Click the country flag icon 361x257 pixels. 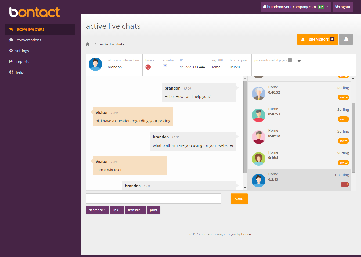(x=165, y=66)
